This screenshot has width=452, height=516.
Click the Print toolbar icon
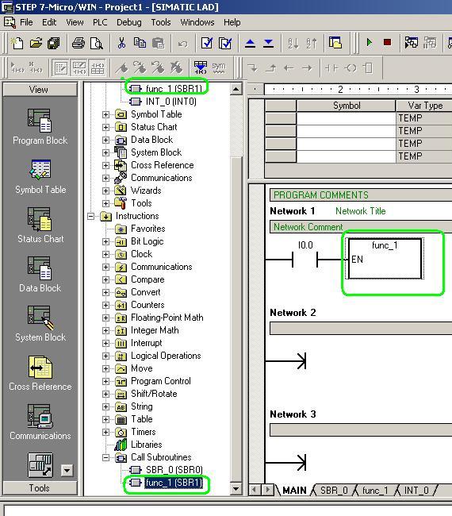pyautogui.click(x=79, y=43)
